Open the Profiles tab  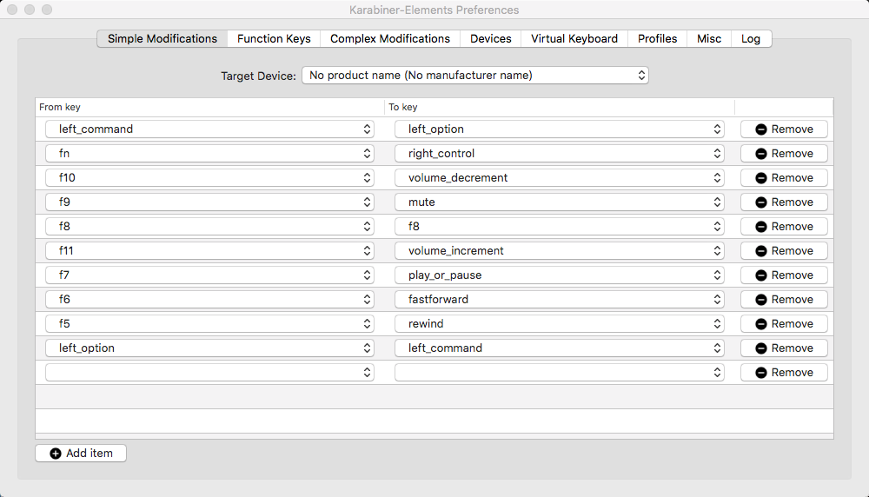click(657, 39)
